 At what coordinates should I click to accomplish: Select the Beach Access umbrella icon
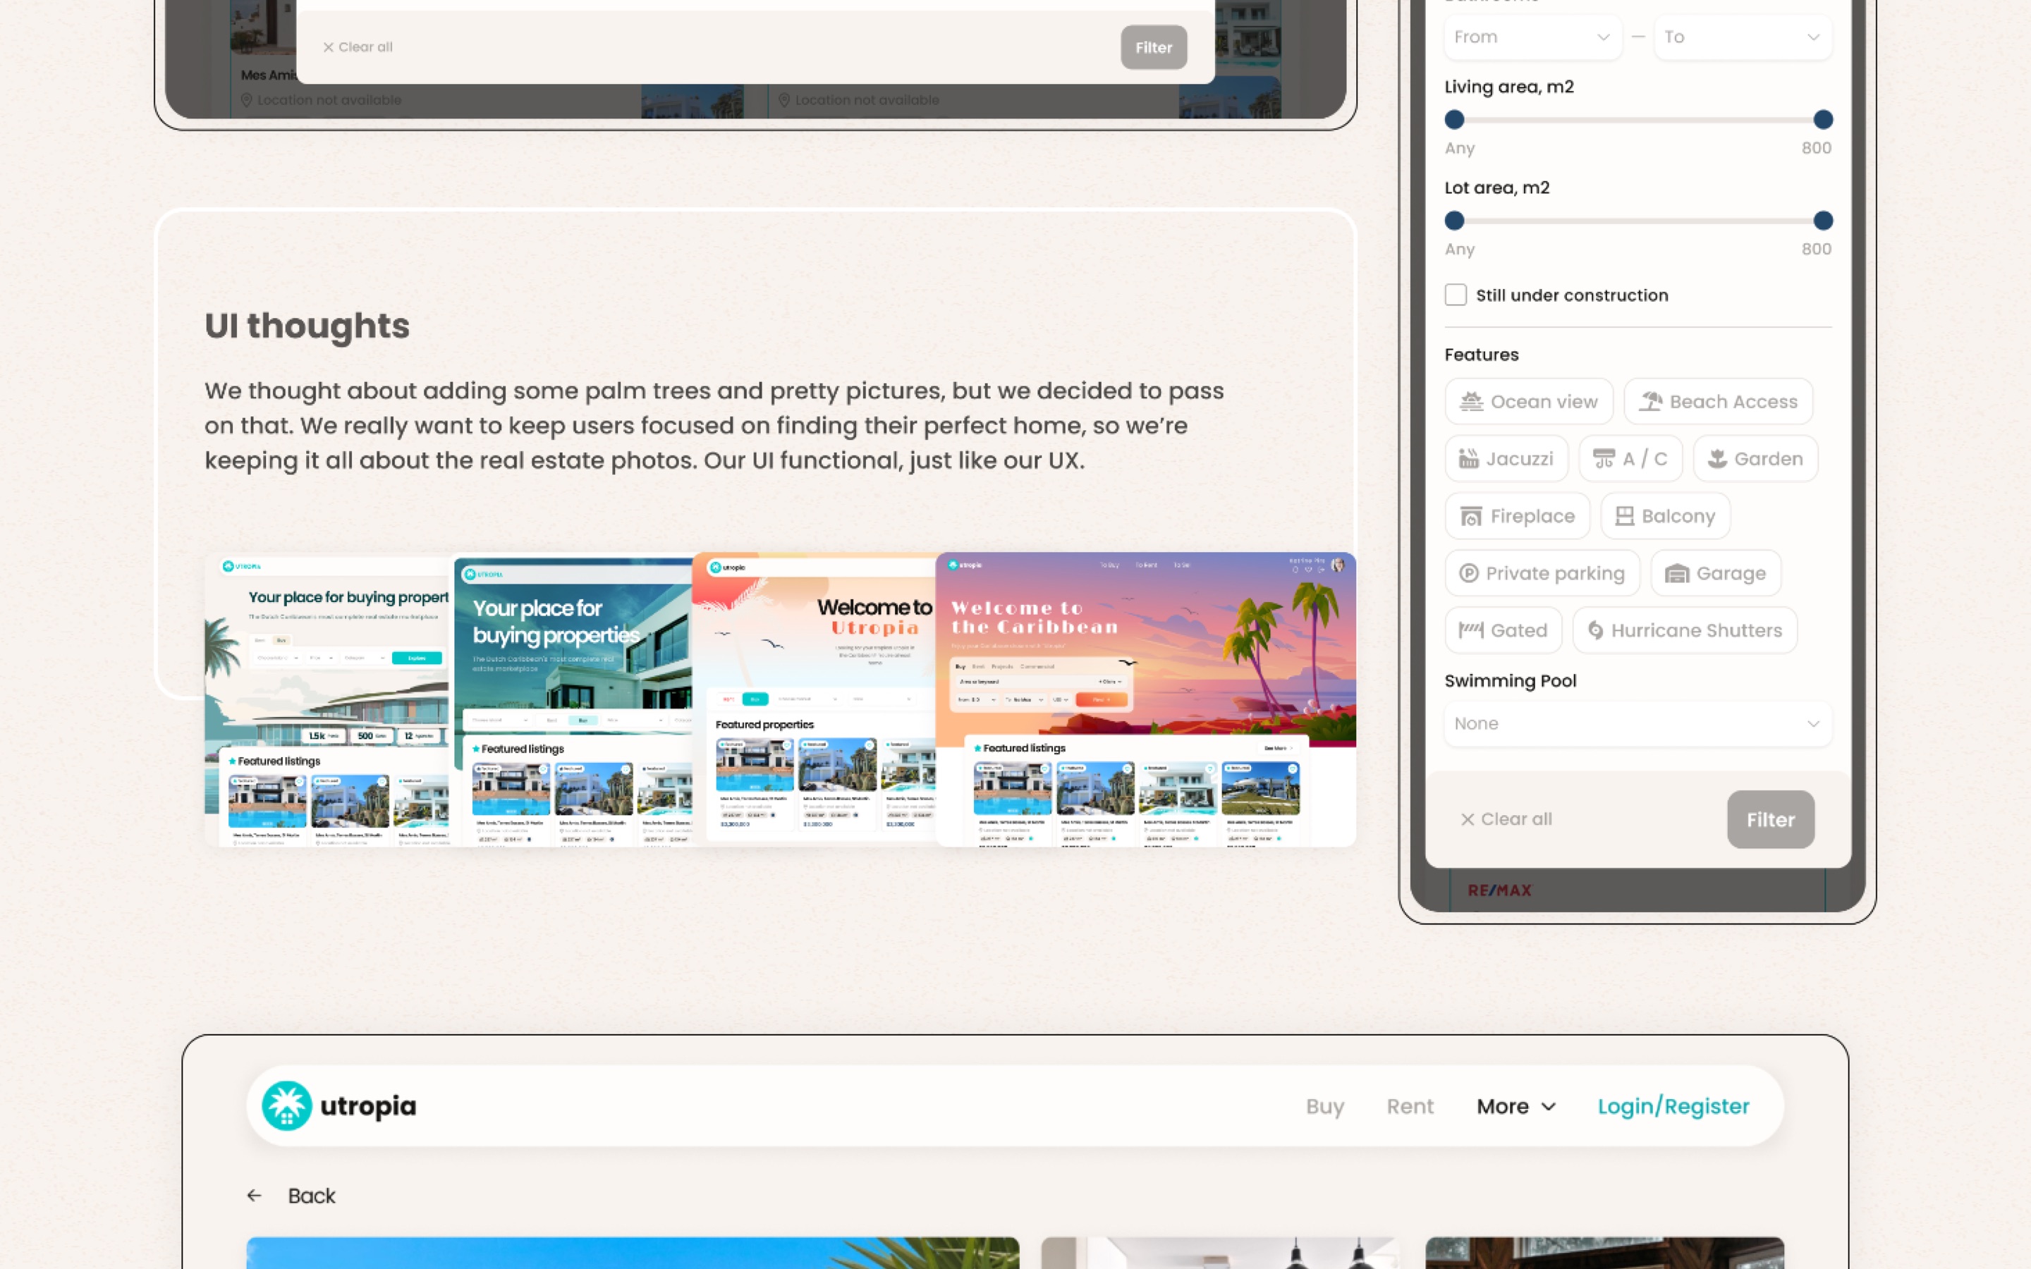(1650, 402)
